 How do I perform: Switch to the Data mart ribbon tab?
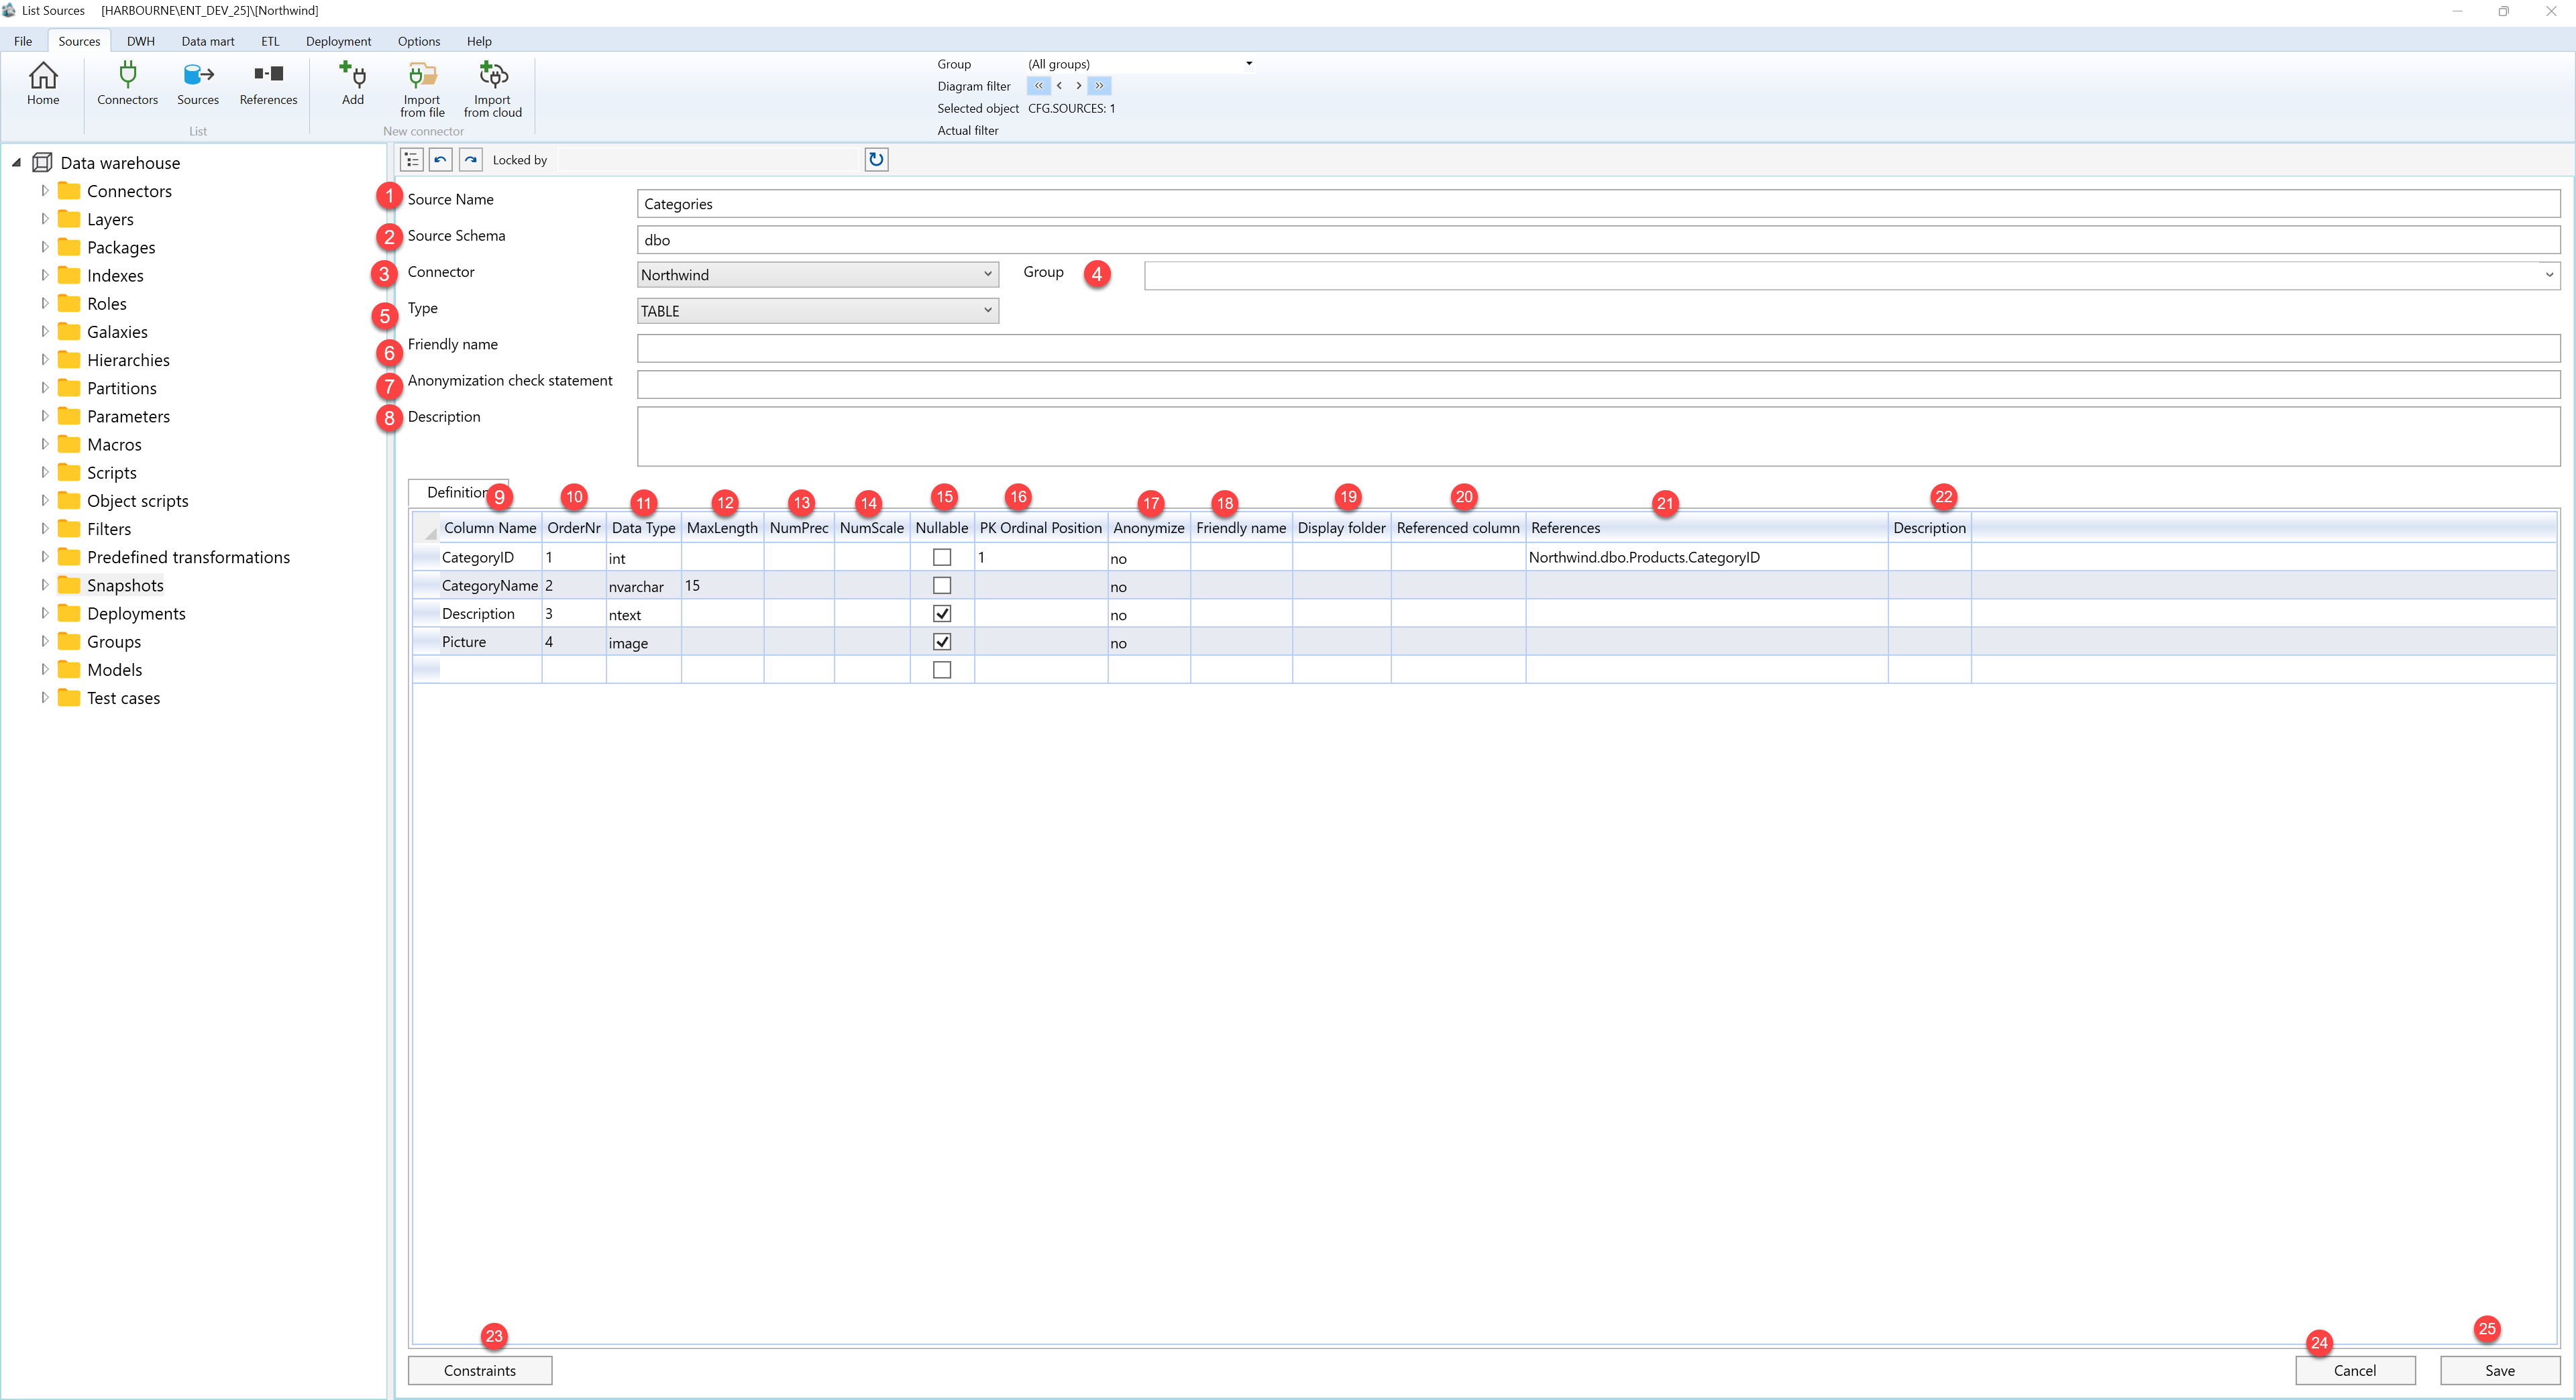[208, 41]
